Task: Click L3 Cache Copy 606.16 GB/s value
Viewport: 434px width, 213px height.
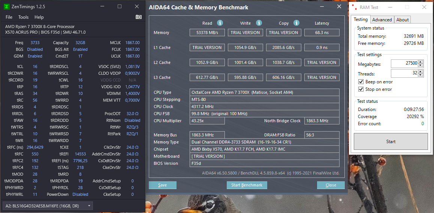Action: point(283,77)
